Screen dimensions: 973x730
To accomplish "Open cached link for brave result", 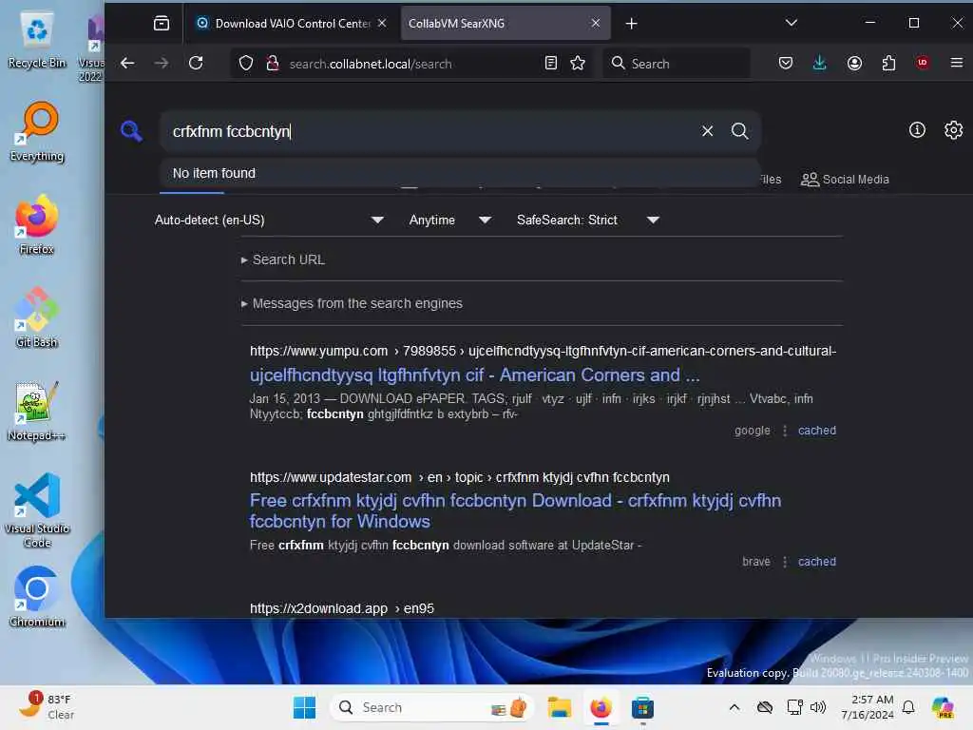I will click(816, 561).
